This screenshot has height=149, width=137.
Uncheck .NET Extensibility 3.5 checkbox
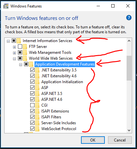click(32, 70)
